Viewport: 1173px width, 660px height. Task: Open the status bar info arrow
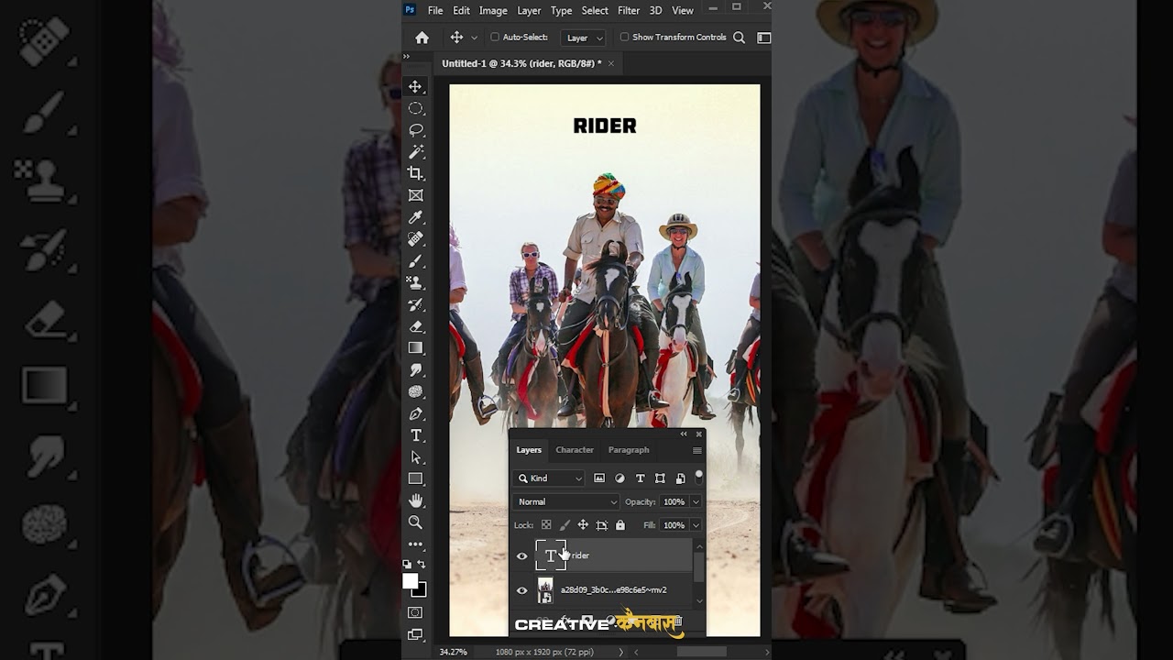[x=620, y=652]
